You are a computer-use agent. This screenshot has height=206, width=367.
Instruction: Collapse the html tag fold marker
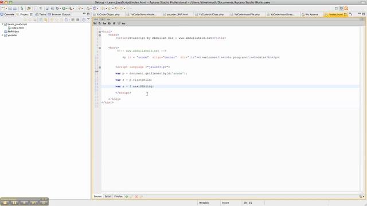pyautogui.click(x=100, y=32)
